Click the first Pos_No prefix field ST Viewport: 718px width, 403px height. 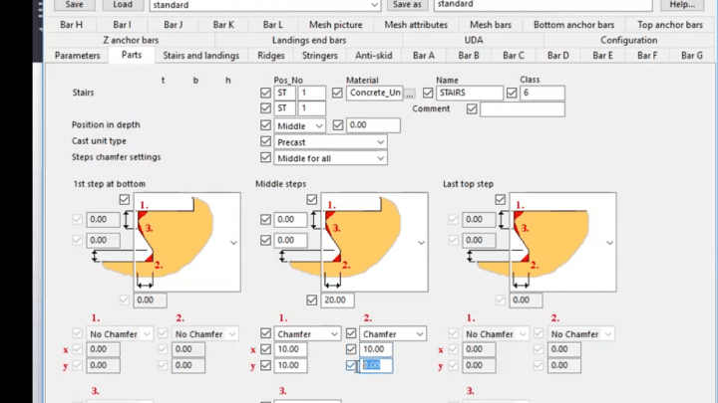click(x=284, y=93)
